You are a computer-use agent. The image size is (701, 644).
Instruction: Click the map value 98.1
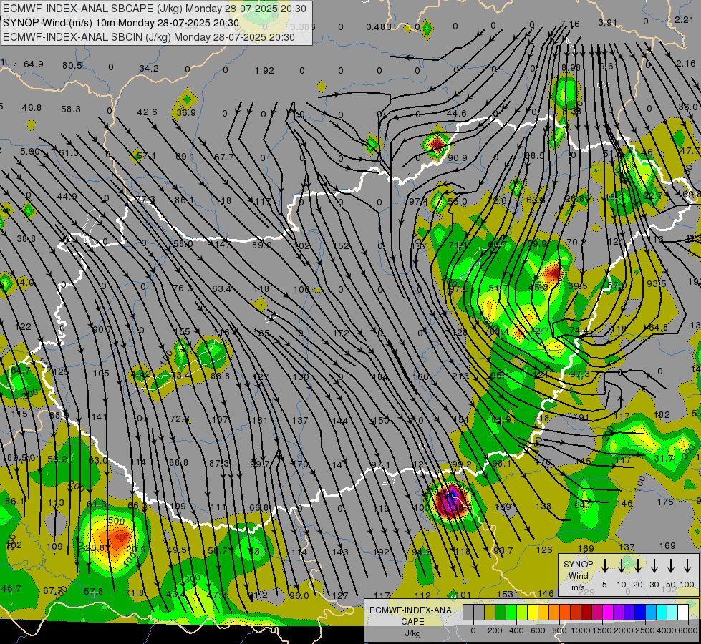(501, 464)
